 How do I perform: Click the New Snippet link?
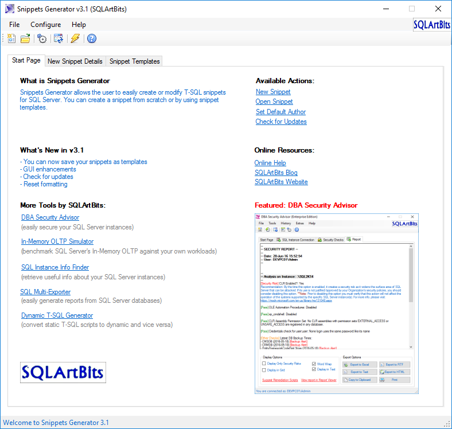(x=273, y=92)
